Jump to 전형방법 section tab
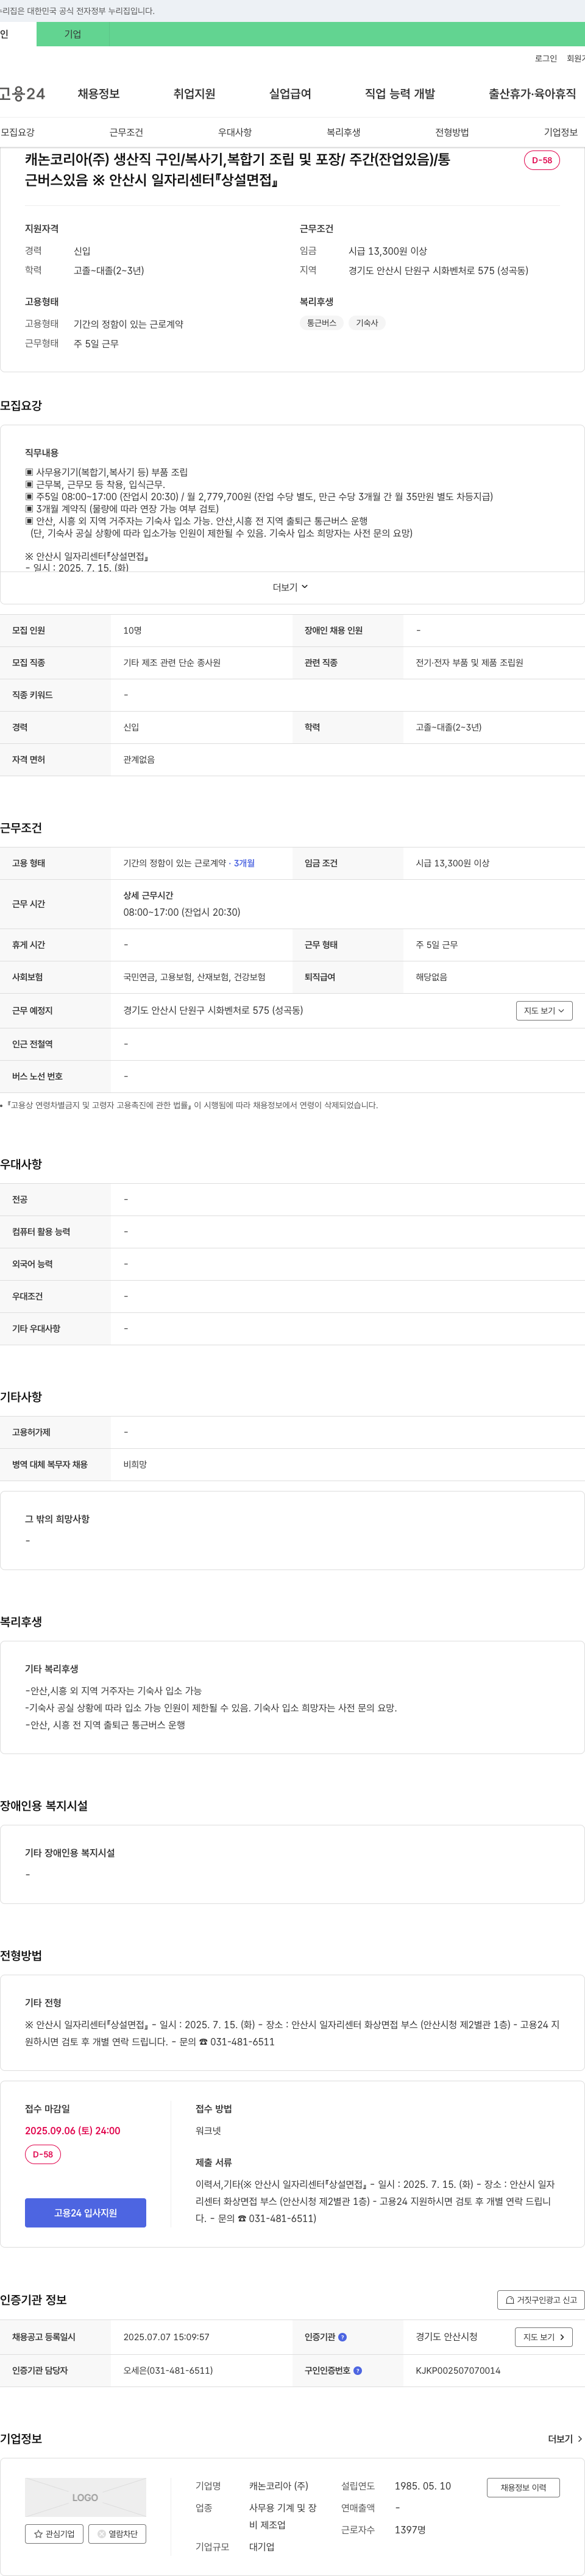Viewport: 585px width, 2576px height. [x=452, y=132]
